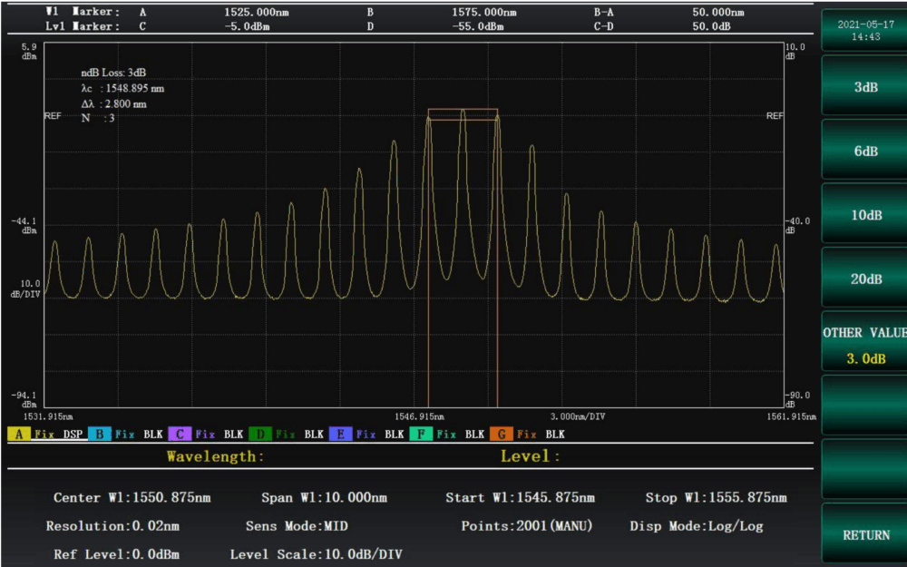The height and width of the screenshot is (567, 907).
Task: Toggle trace A DSP display state
Action: (73, 435)
